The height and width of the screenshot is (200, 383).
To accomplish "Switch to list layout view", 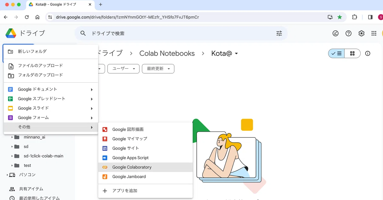I will tap(336, 54).
